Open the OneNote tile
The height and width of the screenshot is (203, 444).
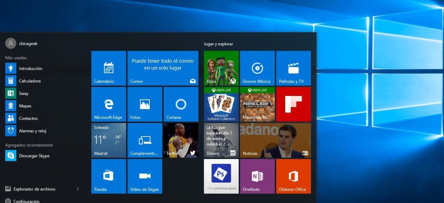point(257,176)
